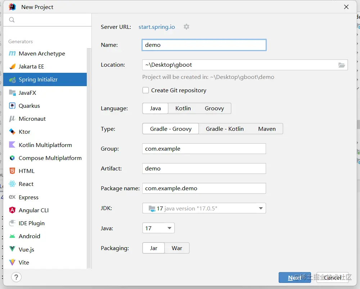Click the Group input field
This screenshot has width=360, height=289.
(x=204, y=149)
